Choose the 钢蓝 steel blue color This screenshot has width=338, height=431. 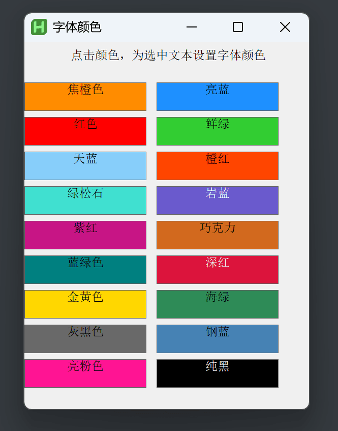pos(218,339)
